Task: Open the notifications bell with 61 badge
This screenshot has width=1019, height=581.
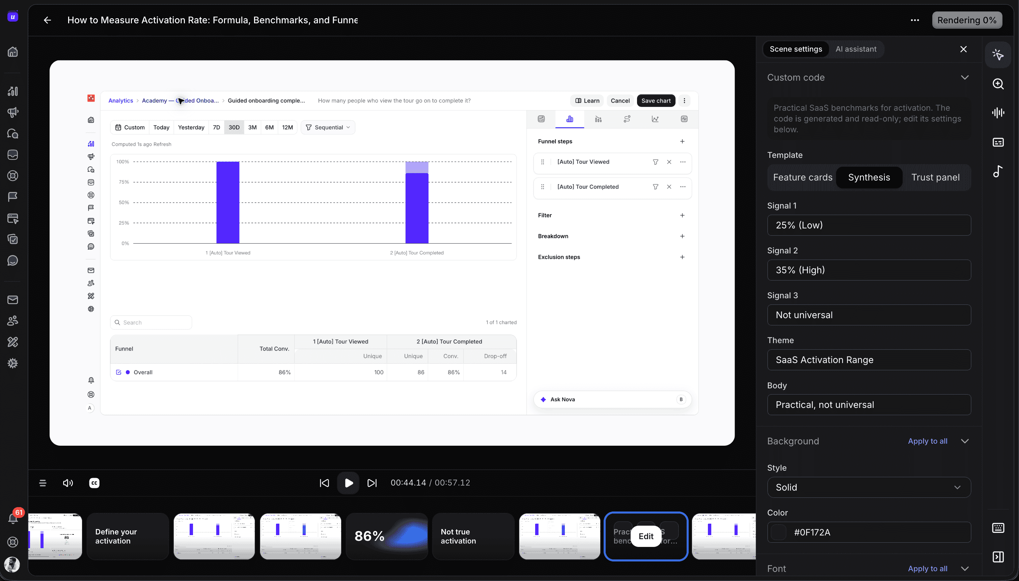Action: pos(13,518)
